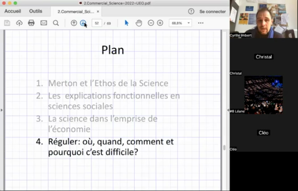
Task: Click the share document upload icon
Action: pyautogui.click(x=19, y=23)
